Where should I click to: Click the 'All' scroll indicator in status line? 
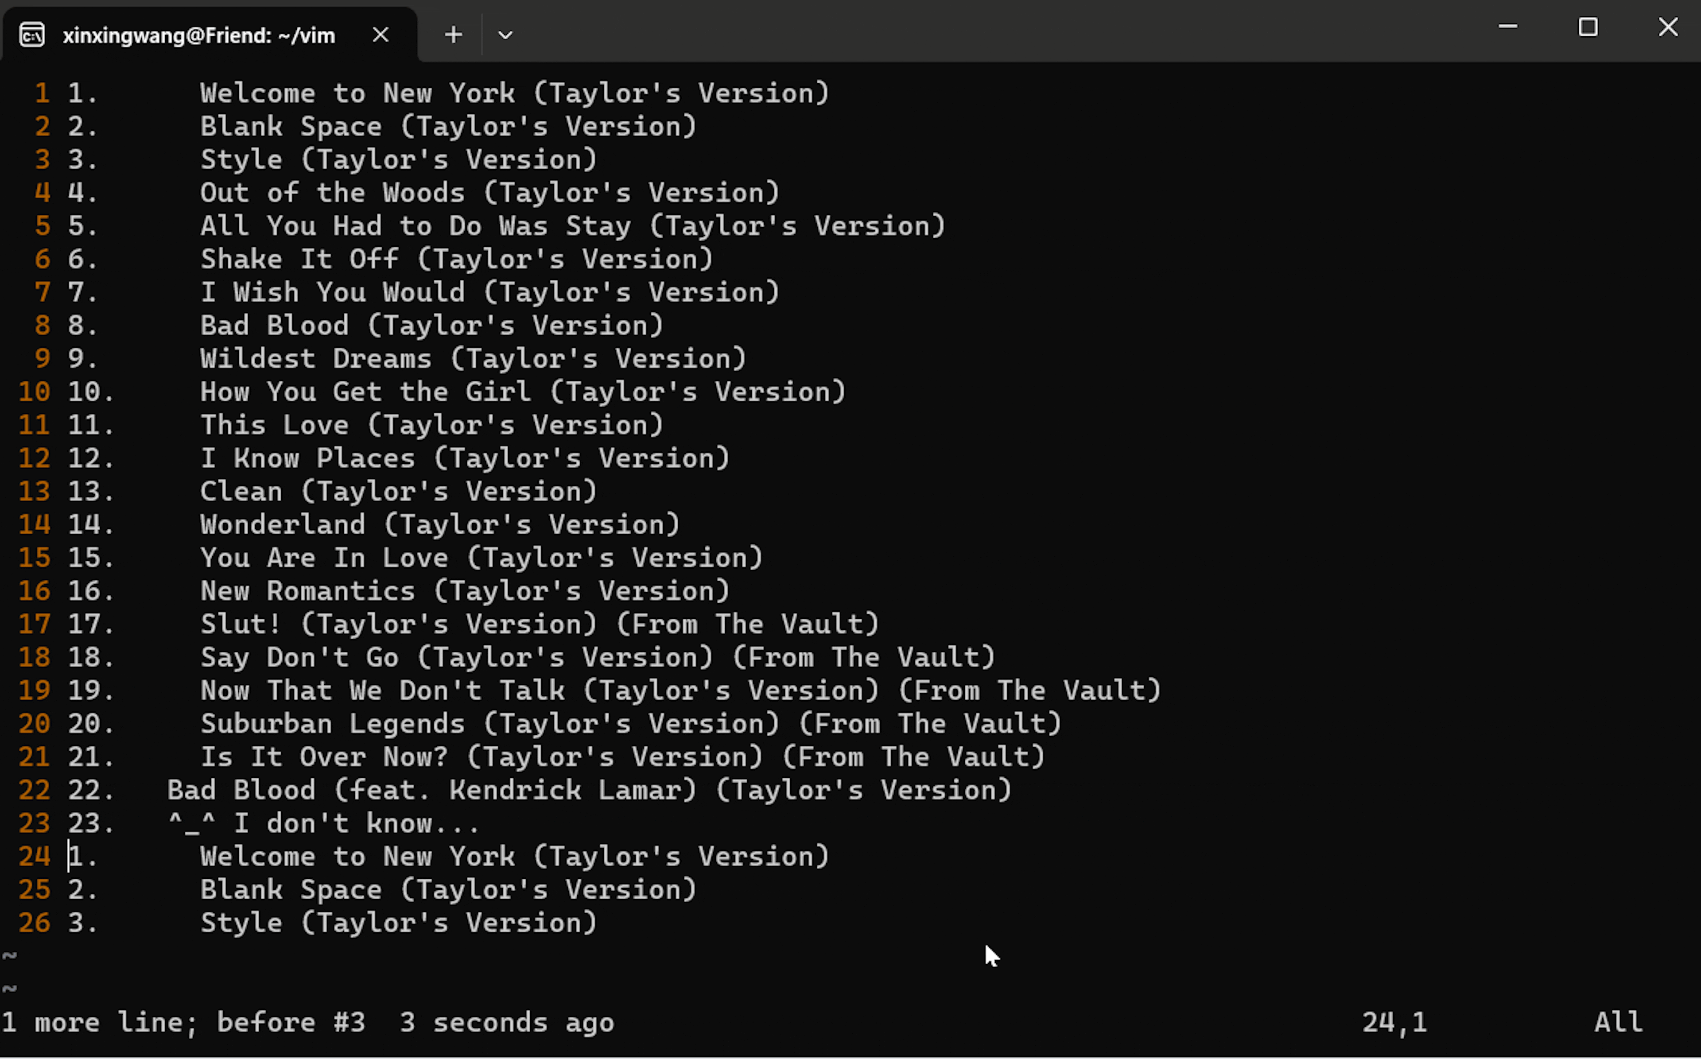pyautogui.click(x=1618, y=1023)
